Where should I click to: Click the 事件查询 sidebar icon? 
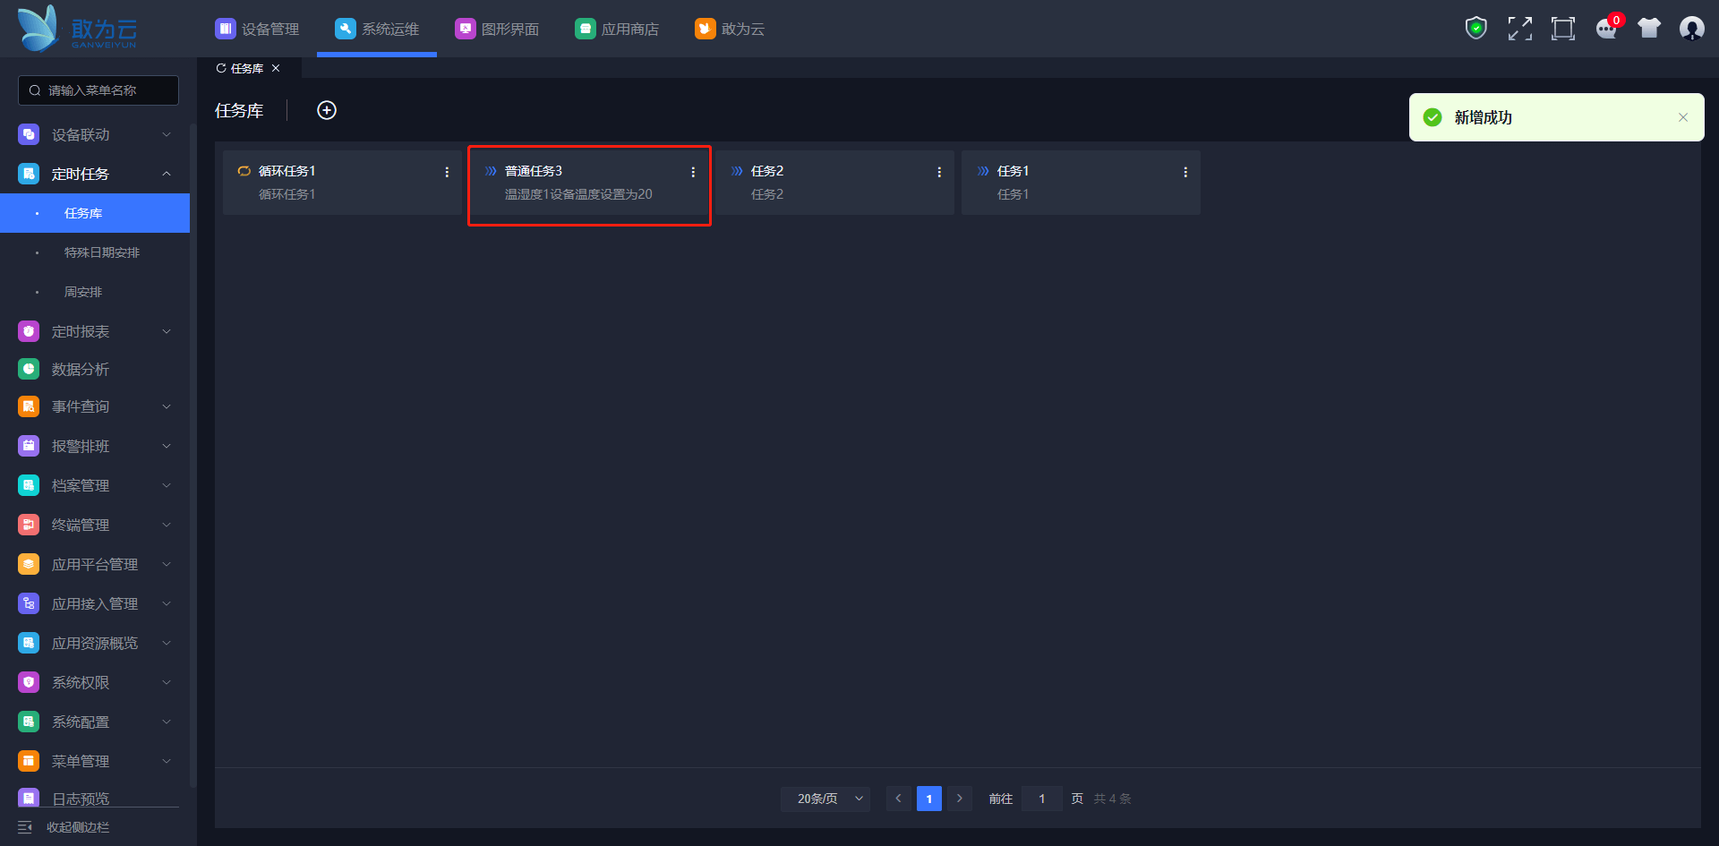tap(29, 406)
